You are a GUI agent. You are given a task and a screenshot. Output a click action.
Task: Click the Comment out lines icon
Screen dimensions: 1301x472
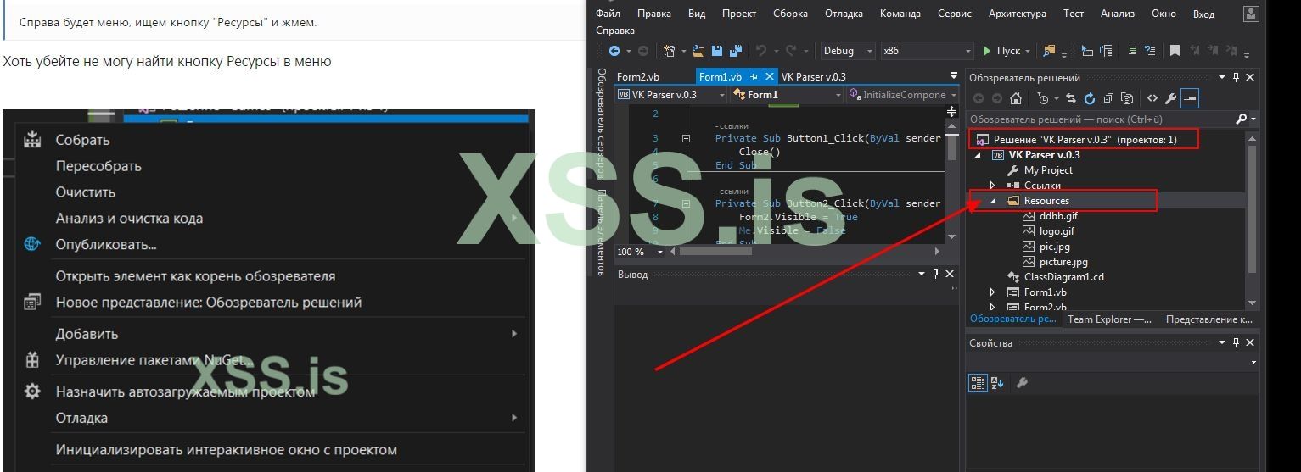(x=1131, y=51)
